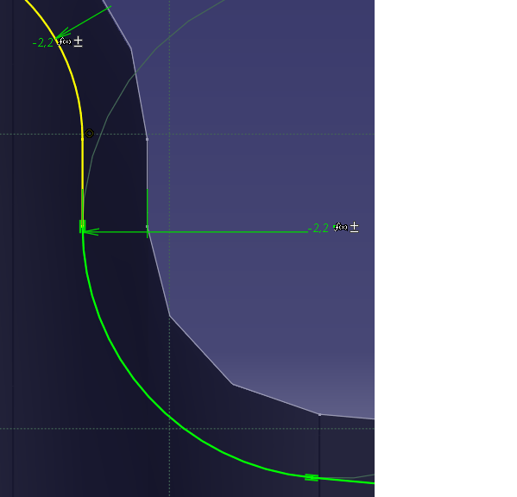Screen dimensions: 517x497
Task: Select the upper -2,2 dimension value
Action: [x=43, y=42]
